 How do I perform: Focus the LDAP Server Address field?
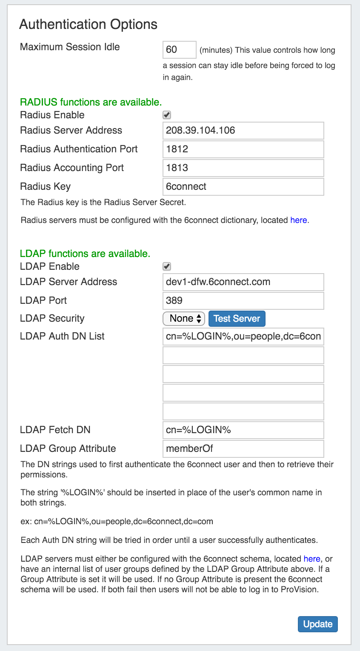243,282
